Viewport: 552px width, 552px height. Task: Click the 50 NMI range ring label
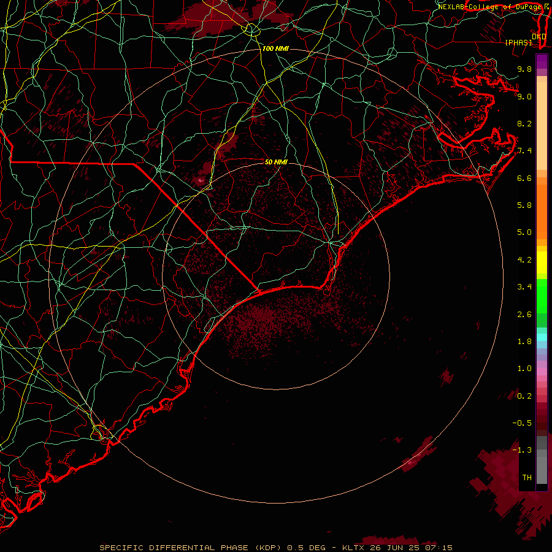276,162
